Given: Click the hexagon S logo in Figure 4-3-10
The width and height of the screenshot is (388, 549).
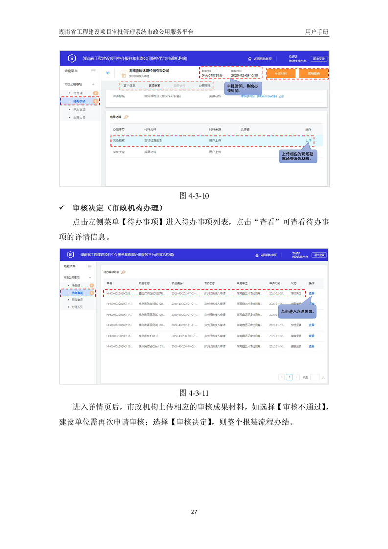Looking at the screenshot, I should pyautogui.click(x=72, y=58).
